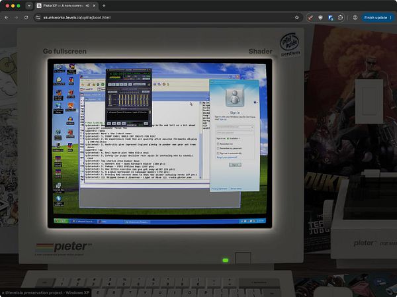Toggle the Winamp equalizer ON button
This screenshot has height=297, width=397.
(110, 92)
